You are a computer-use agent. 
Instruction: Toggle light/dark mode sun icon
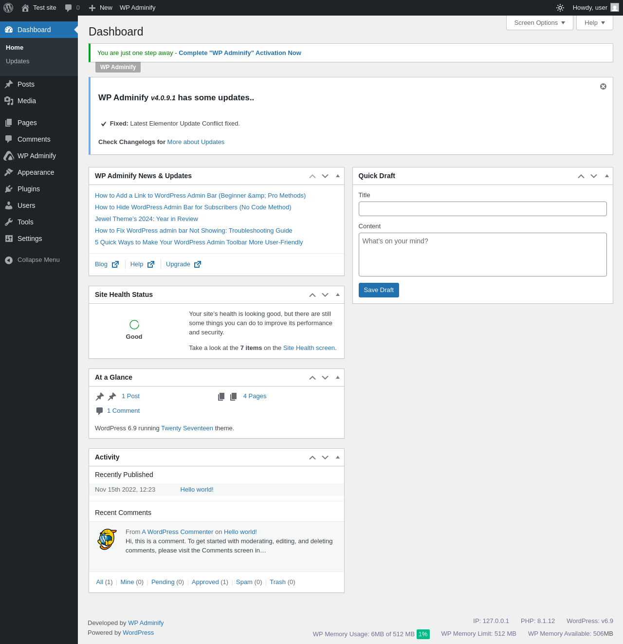coord(560,8)
